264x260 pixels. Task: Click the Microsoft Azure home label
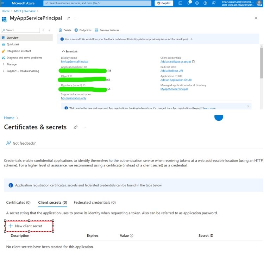(23, 3)
